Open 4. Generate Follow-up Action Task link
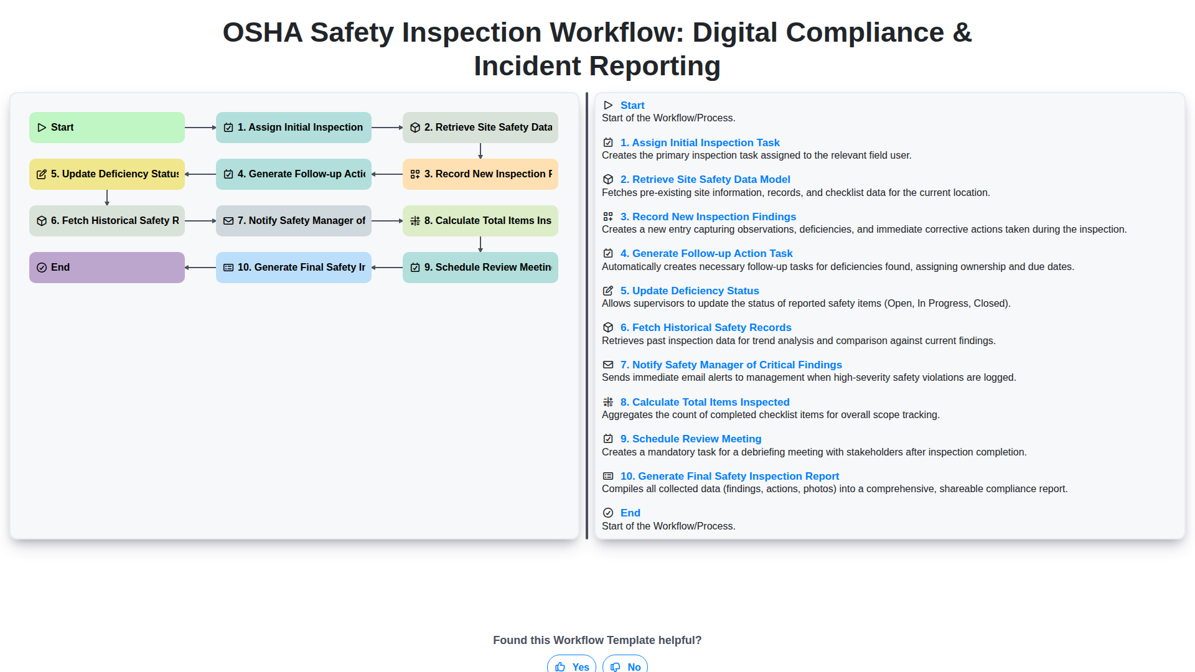The width and height of the screenshot is (1195, 672). (706, 253)
